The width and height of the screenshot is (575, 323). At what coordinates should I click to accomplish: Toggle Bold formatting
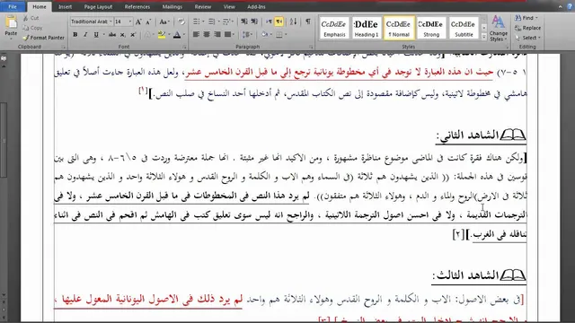pos(75,35)
